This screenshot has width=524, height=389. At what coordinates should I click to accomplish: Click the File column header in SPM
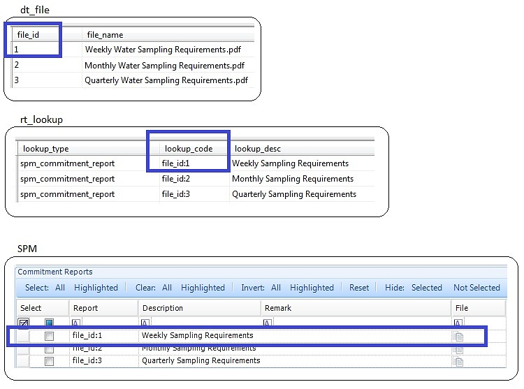(478, 308)
